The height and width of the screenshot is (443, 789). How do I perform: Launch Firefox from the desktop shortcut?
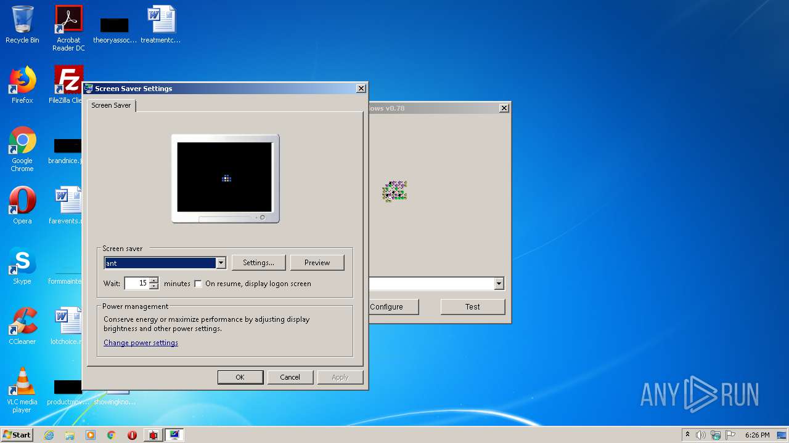point(22,85)
